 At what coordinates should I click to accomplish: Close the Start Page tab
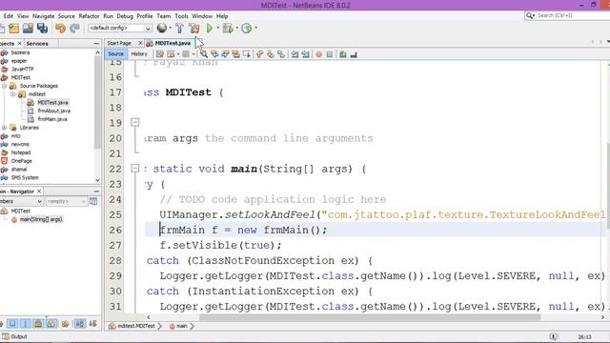pos(140,43)
